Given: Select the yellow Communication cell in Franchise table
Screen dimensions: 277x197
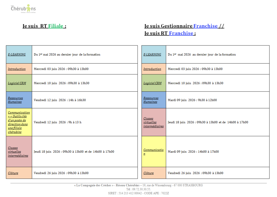Looking at the screenshot, I should coord(153,152).
